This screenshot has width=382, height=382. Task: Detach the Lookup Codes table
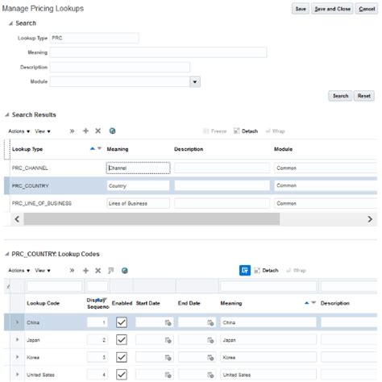tap(266, 271)
